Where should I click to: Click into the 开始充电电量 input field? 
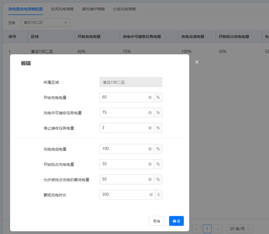(123, 97)
